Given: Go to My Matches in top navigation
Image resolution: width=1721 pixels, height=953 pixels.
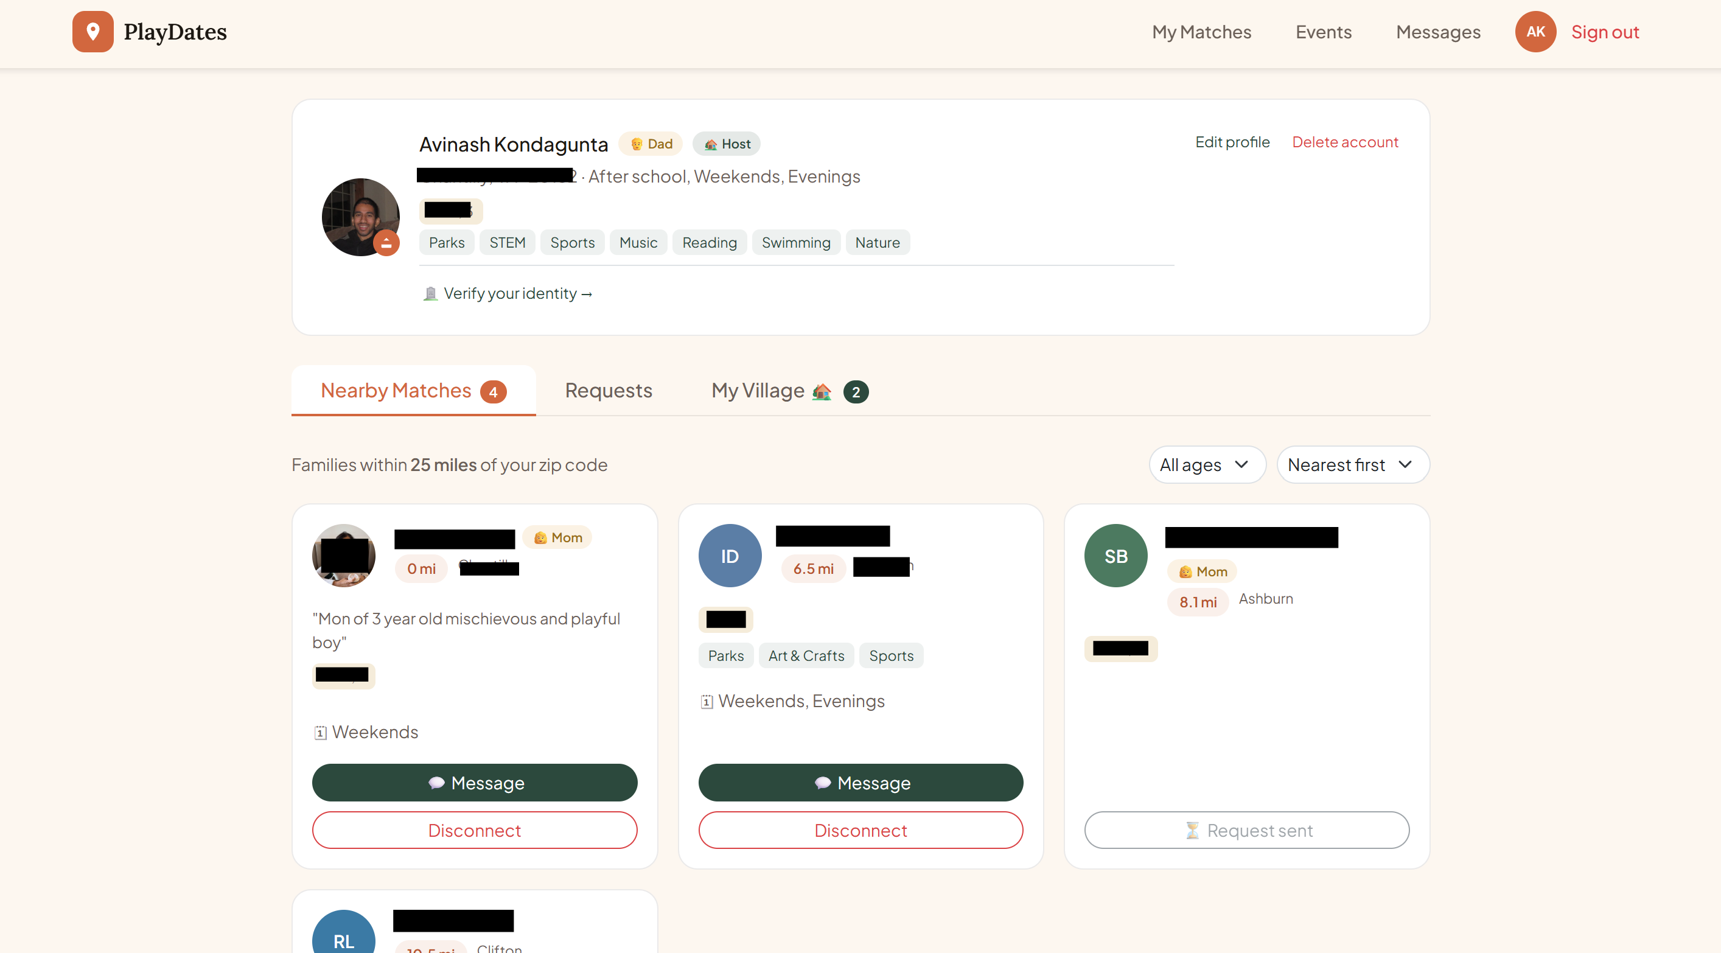Looking at the screenshot, I should tap(1201, 32).
